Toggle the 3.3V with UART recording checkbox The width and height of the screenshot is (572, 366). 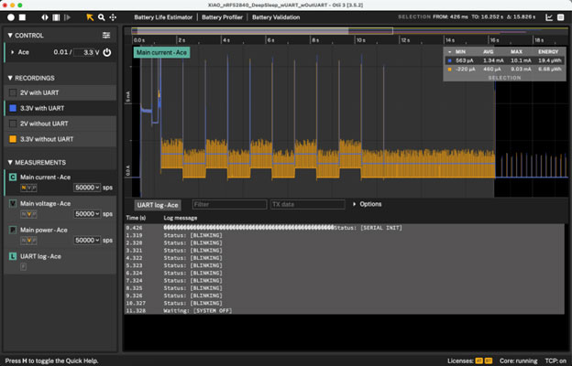13,108
